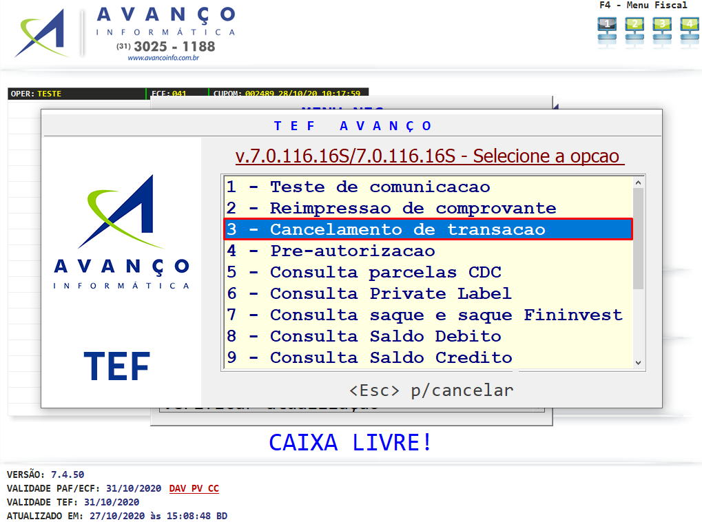Select network terminal icon number 1
The height and width of the screenshot is (522, 702).
tap(607, 30)
